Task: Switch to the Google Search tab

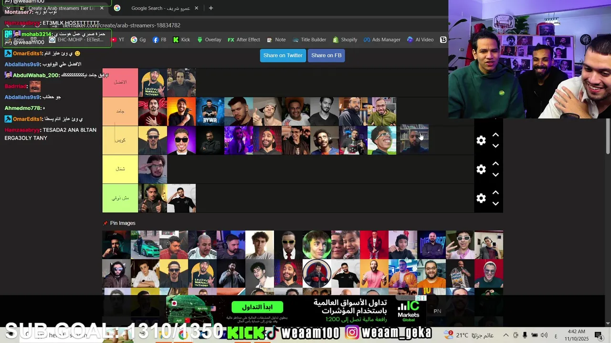Action: [158, 8]
